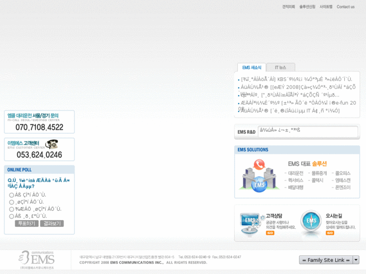Open the 폰엔조이 solution link
Viewport: 366px width, 274px height.
(x=343, y=187)
